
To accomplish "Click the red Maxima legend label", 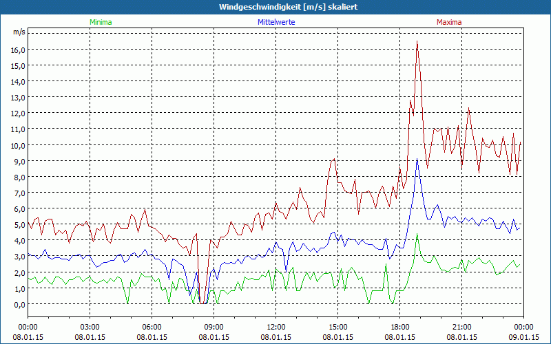I will [449, 22].
